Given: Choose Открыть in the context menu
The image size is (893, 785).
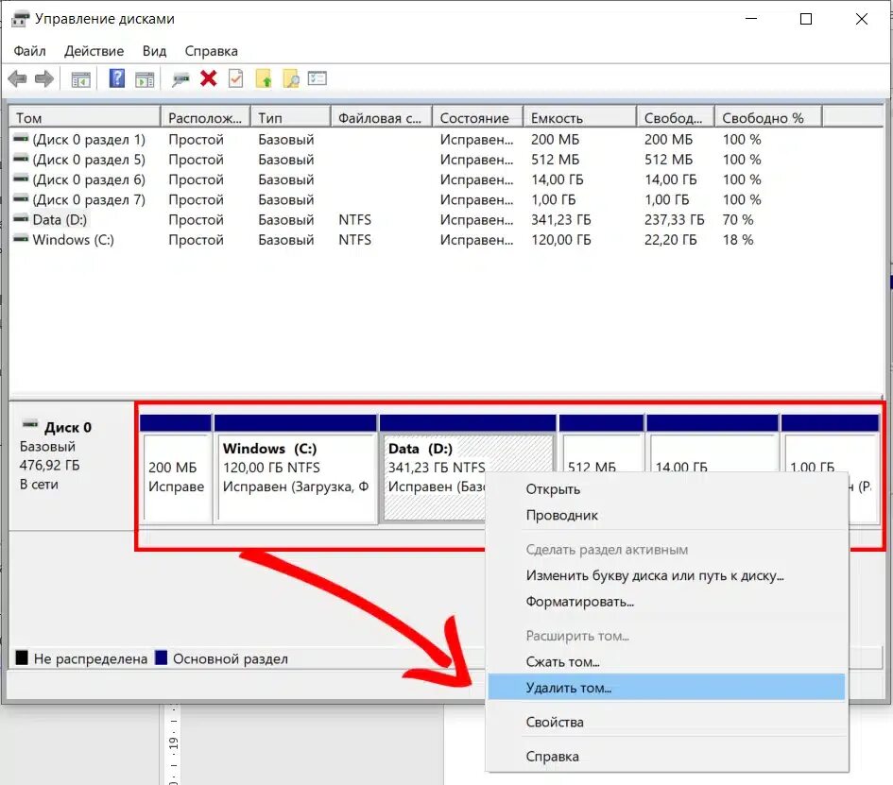Looking at the screenshot, I should 667,489.
